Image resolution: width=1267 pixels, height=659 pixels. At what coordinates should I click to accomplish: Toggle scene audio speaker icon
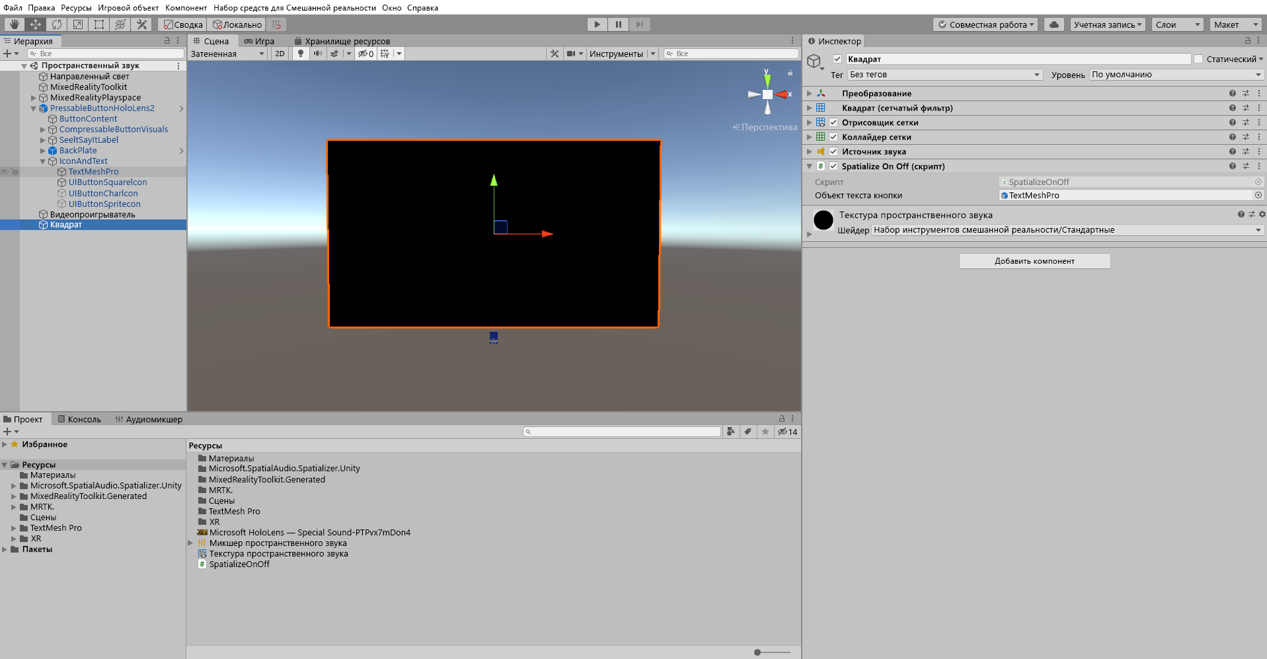click(x=318, y=54)
